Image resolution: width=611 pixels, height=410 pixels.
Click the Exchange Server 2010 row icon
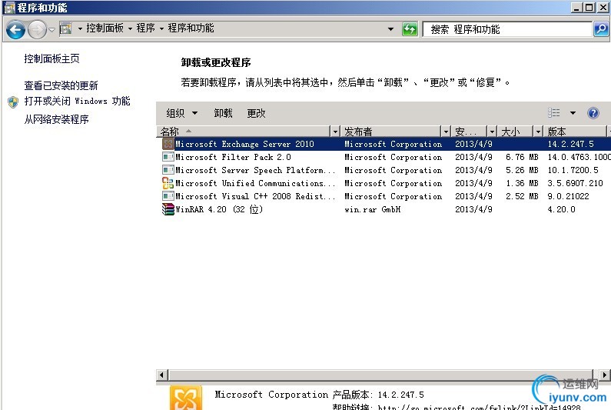168,144
